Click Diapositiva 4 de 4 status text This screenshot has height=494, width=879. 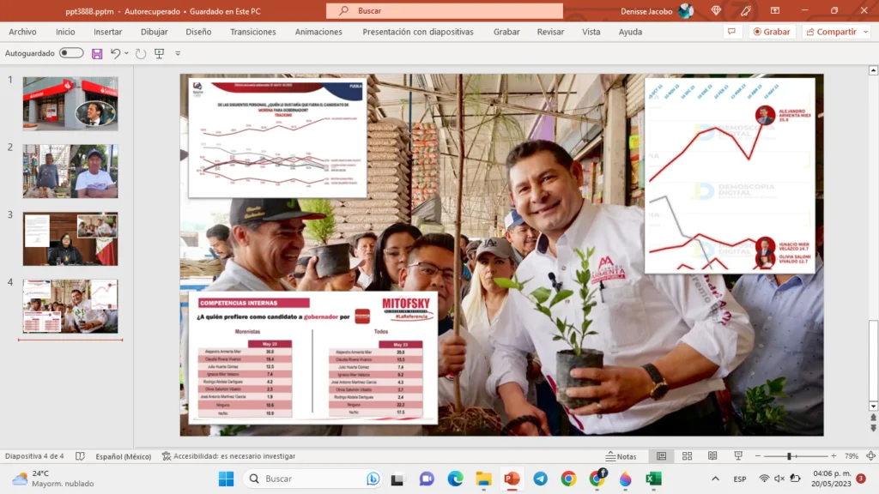click(34, 456)
